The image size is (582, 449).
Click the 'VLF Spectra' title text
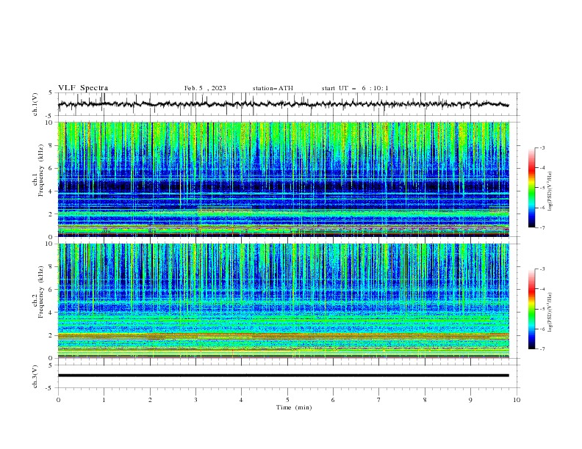click(83, 88)
